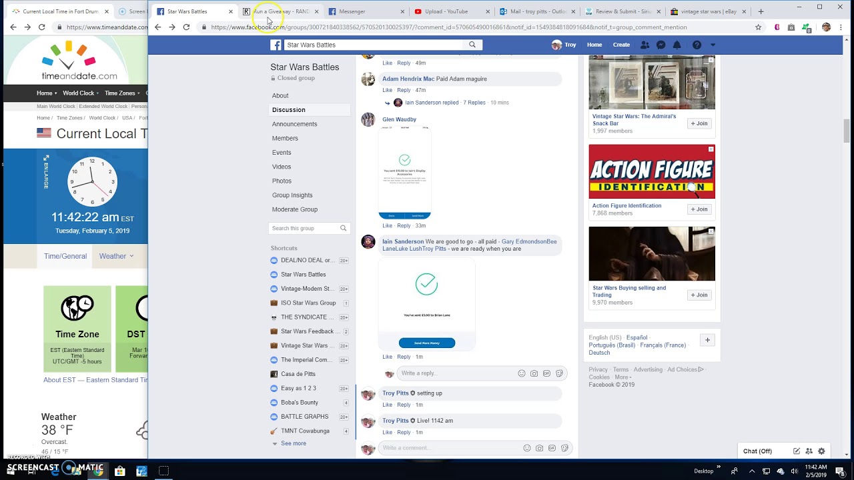Bookmark page with the Chrome star icon
The width and height of the screenshot is (854, 480).
[758, 27]
